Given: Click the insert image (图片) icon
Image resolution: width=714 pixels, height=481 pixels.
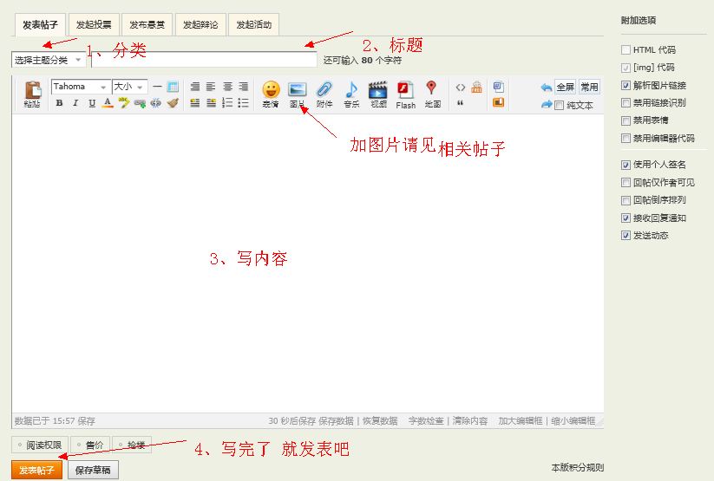Looking at the screenshot, I should click(297, 94).
